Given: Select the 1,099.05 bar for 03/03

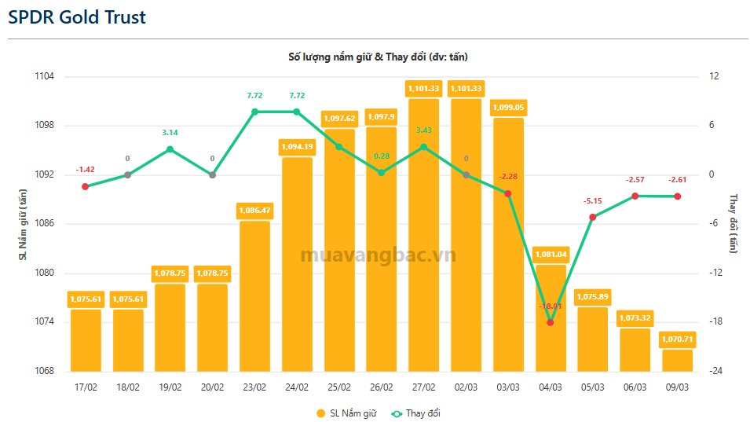Looking at the screenshot, I should click(x=508, y=244).
